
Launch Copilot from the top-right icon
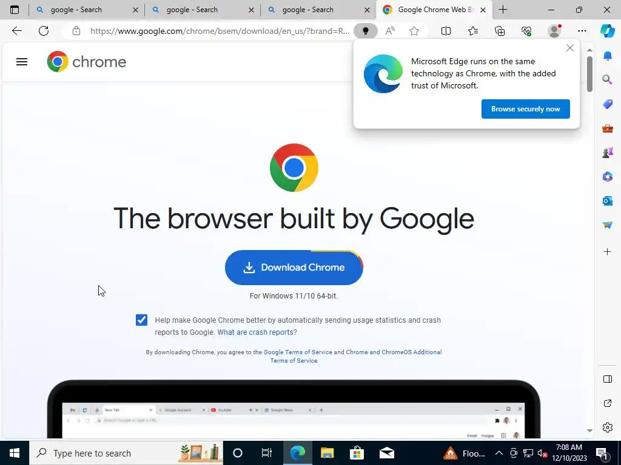tap(608, 31)
